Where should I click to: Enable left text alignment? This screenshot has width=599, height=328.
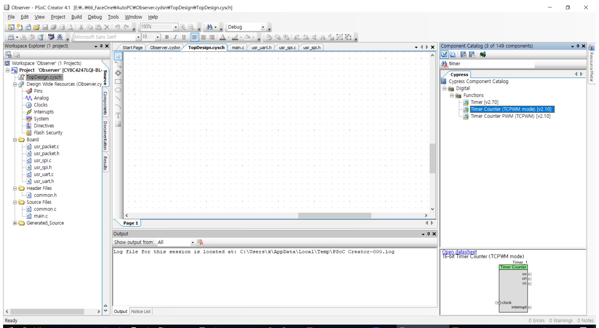tap(195, 37)
